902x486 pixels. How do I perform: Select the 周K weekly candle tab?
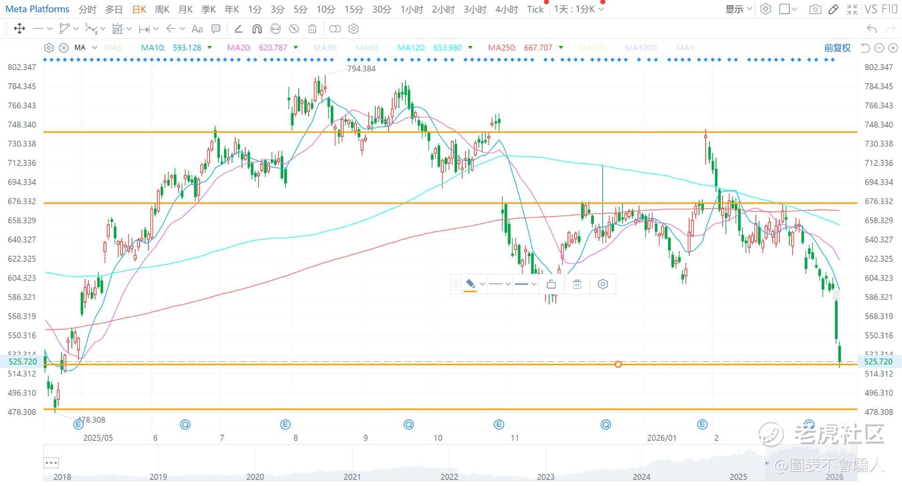(162, 9)
